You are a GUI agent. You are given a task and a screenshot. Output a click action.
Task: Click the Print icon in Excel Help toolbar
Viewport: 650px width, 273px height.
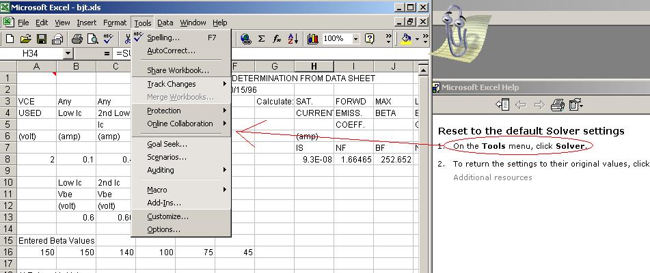[558, 105]
